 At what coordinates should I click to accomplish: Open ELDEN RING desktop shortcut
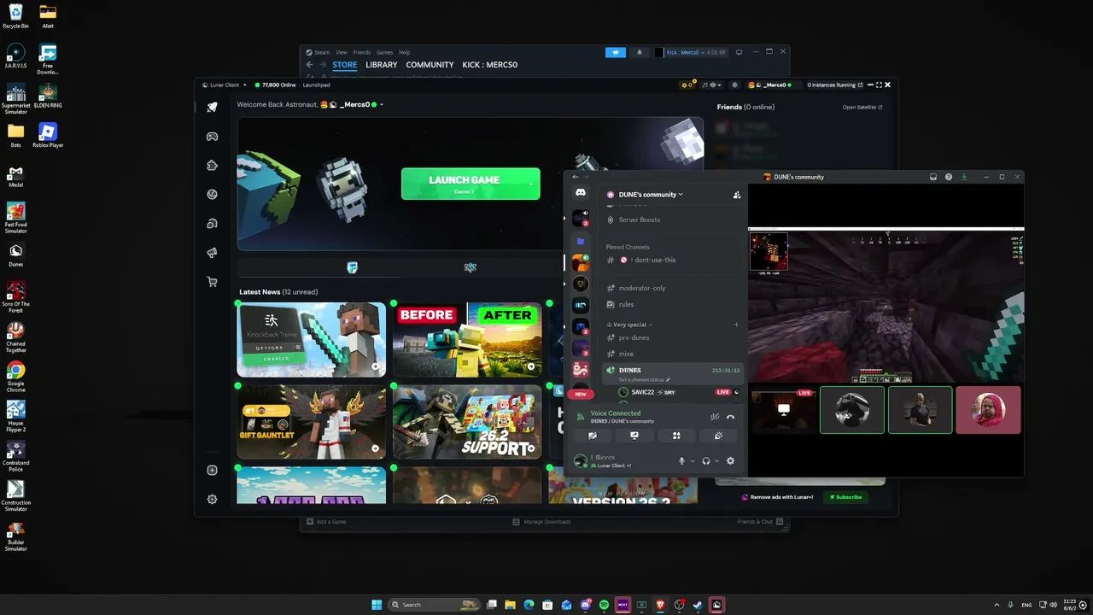click(x=48, y=96)
